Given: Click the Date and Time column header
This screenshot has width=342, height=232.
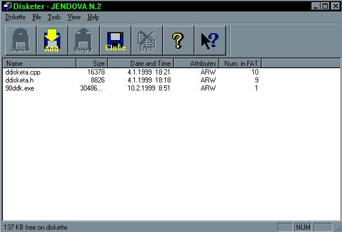Looking at the screenshot, I should [x=141, y=64].
